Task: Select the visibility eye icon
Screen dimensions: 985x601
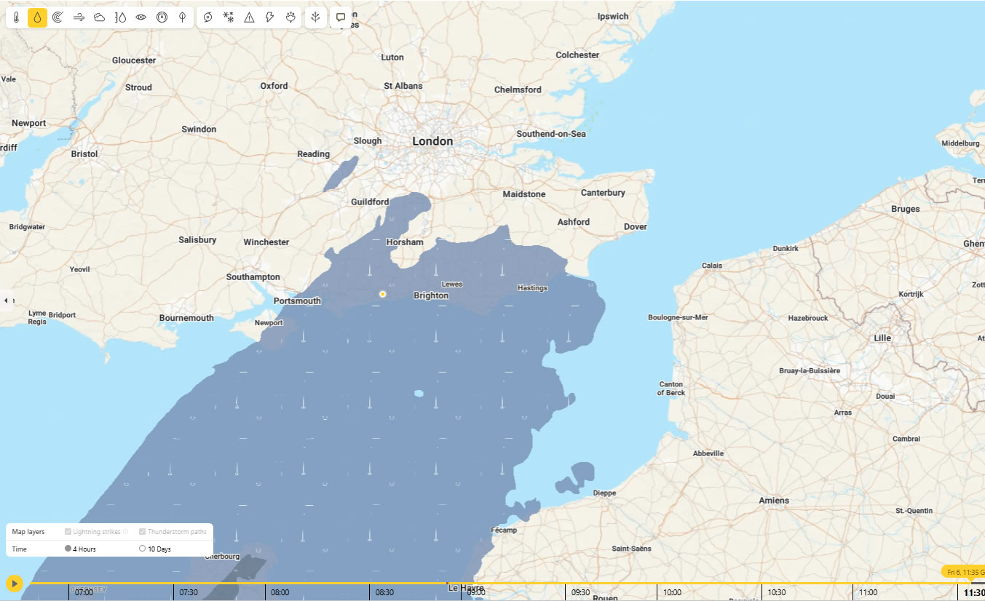Action: [141, 17]
